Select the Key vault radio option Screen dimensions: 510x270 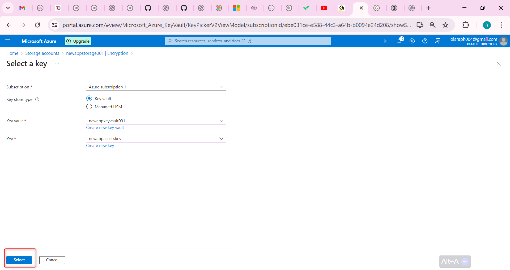tap(89, 98)
